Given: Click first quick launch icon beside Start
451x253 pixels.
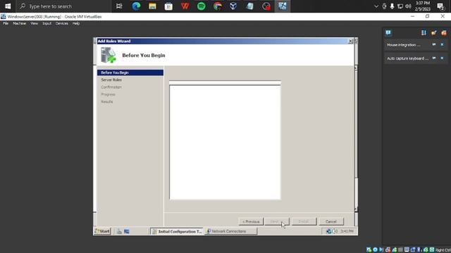Looking at the screenshot, I should point(119,231).
